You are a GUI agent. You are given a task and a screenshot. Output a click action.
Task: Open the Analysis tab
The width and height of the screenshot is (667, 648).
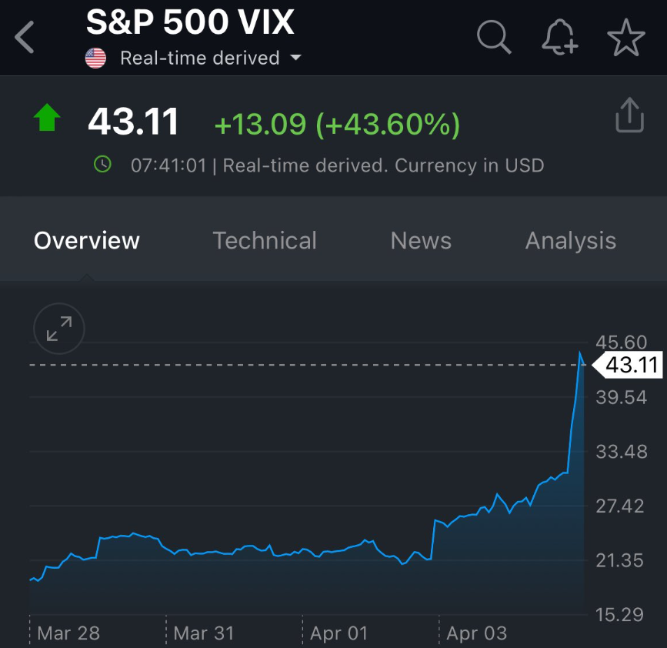tap(570, 241)
